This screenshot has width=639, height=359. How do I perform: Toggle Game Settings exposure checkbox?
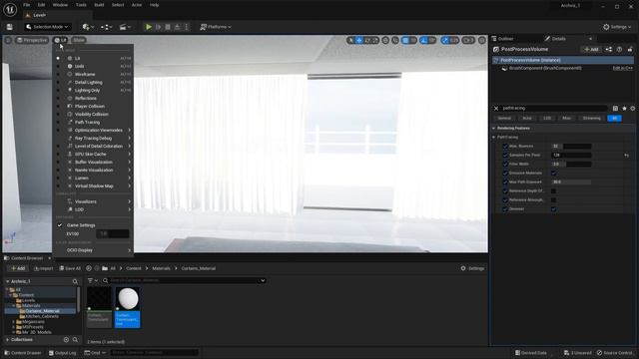(60, 225)
